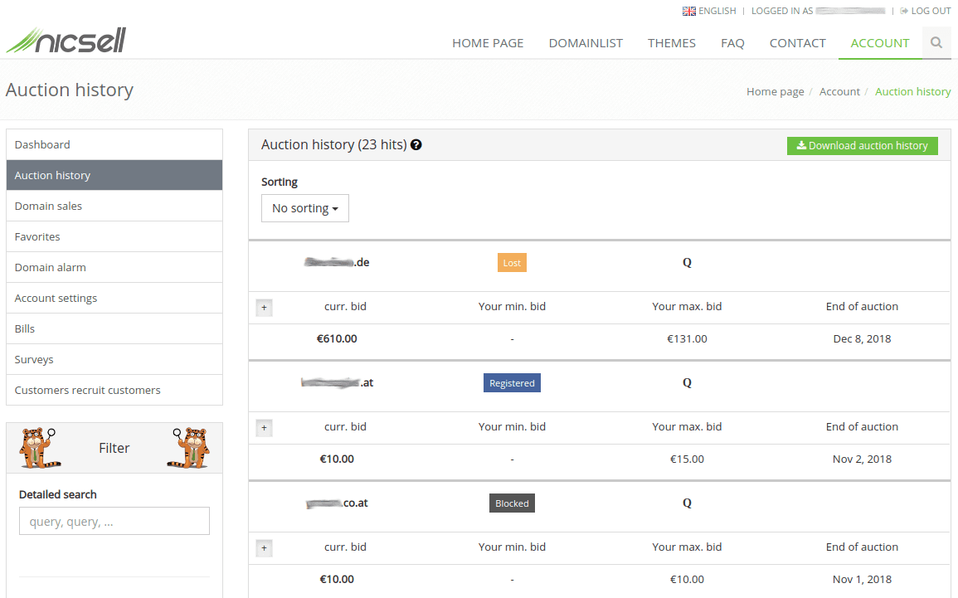The width and height of the screenshot is (958, 598).
Task: Click the Q icon in the .co.at row
Action: [687, 503]
